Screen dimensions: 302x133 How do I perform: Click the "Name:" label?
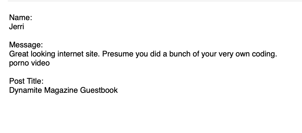point(20,18)
